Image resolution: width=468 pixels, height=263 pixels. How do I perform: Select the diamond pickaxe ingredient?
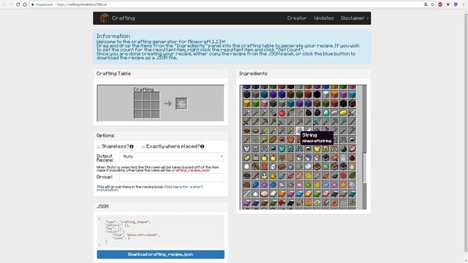pos(335,121)
